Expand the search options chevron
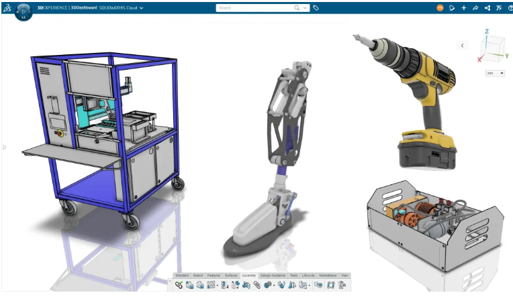This screenshot has width=513, height=299. [305, 8]
